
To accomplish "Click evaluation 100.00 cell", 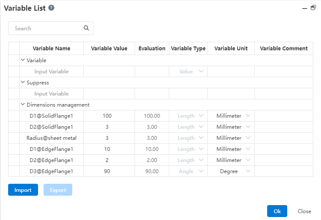I will [152, 116].
